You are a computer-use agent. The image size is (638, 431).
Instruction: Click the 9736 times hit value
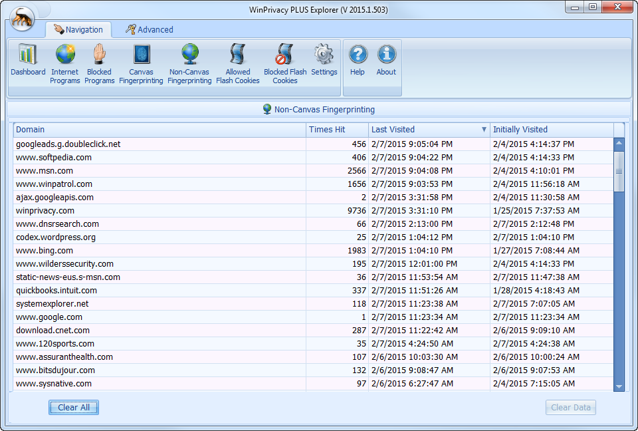357,211
